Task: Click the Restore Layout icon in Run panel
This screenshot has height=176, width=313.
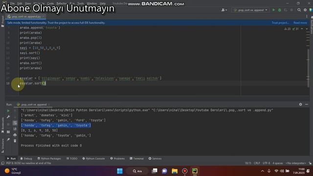Action: [x=8, y=132]
